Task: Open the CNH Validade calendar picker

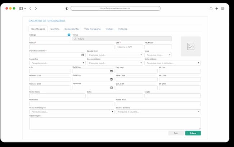Action: pos(112,88)
